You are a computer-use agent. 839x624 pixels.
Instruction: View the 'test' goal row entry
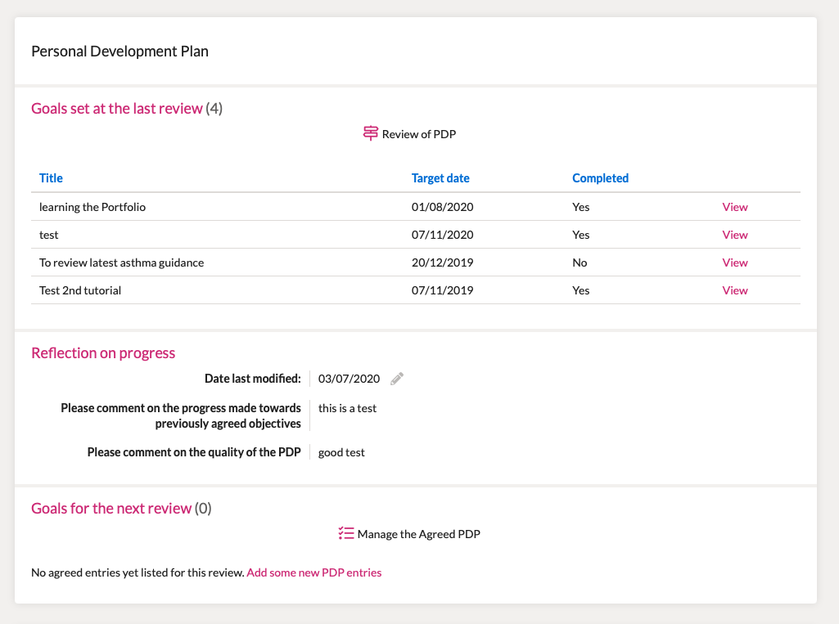point(735,235)
